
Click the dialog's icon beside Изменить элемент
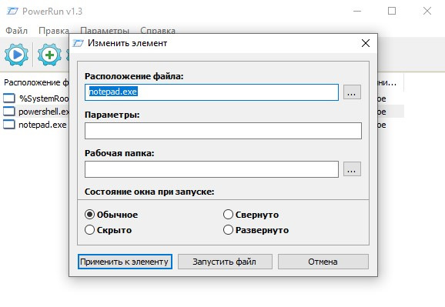pyautogui.click(x=78, y=43)
